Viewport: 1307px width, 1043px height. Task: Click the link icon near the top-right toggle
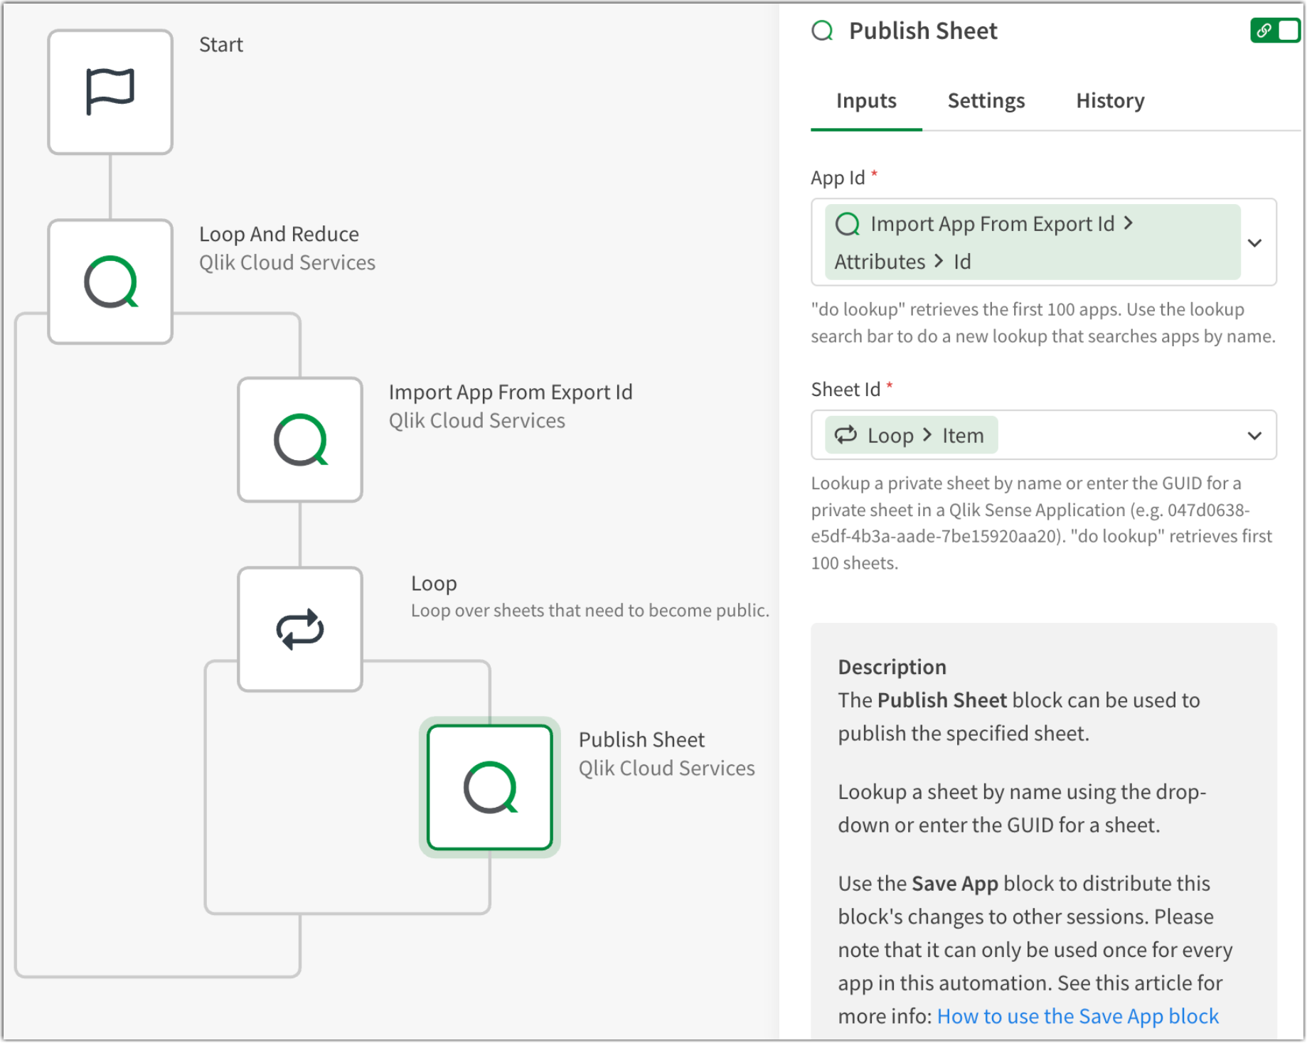pos(1264,31)
